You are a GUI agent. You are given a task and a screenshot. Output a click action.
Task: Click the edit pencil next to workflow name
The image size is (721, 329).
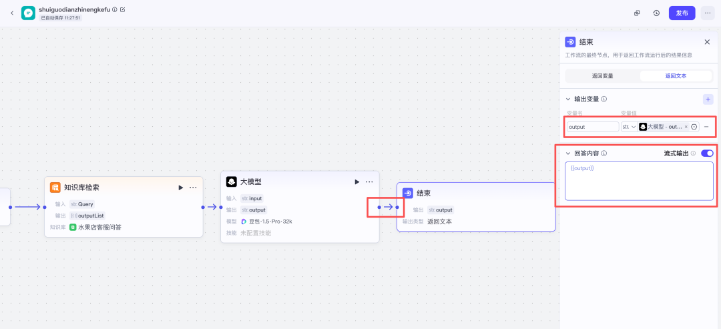pyautogui.click(x=122, y=9)
